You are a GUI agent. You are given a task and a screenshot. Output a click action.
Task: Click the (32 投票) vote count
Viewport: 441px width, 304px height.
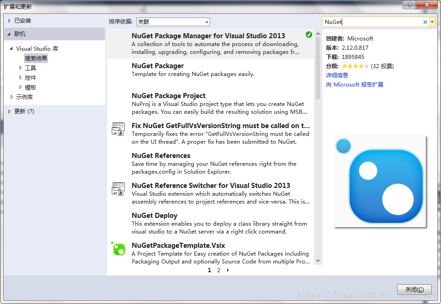[x=382, y=66]
